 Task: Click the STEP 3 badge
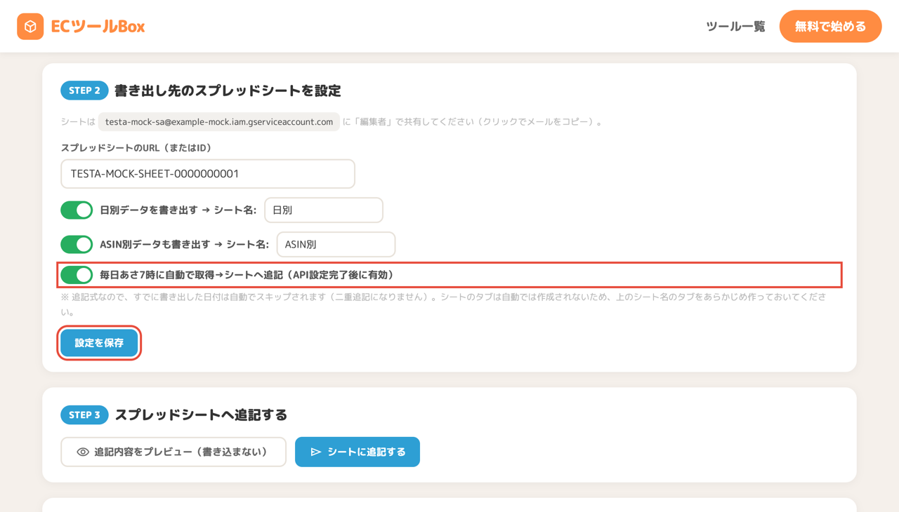coord(84,415)
